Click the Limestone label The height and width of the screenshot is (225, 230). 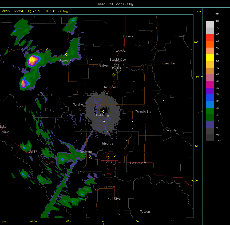pos(41,95)
